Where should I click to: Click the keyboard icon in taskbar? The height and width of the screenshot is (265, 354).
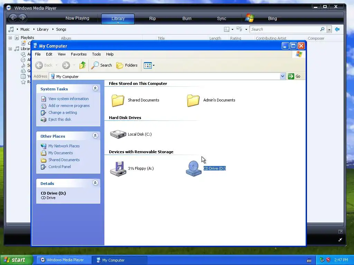(309, 260)
